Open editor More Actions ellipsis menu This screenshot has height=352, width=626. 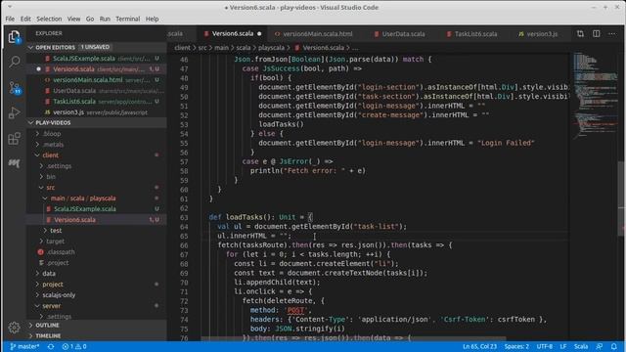click(611, 34)
